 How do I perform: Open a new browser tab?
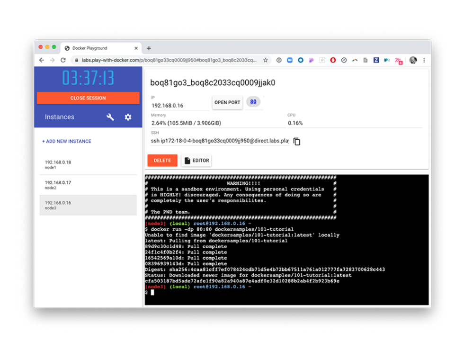pyautogui.click(x=149, y=48)
